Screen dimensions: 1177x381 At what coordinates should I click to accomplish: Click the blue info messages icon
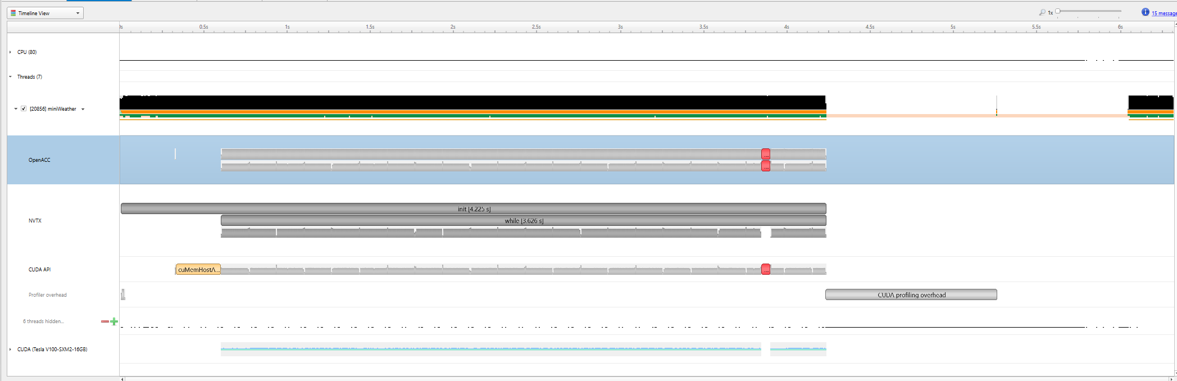click(1145, 12)
